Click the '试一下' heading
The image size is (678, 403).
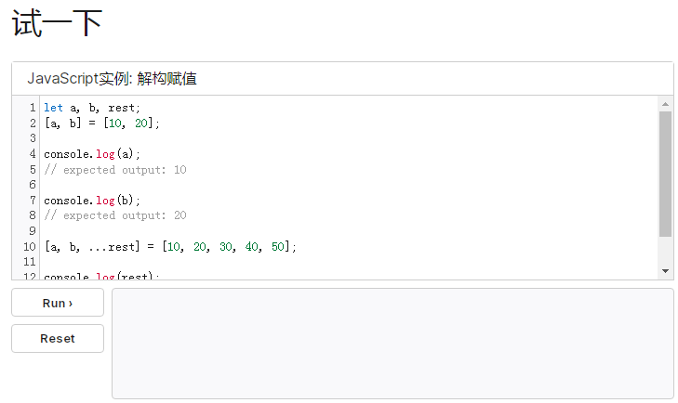click(57, 23)
